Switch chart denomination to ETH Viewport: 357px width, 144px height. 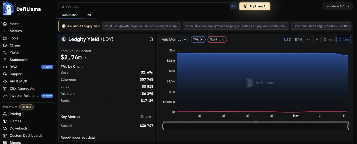point(298,40)
